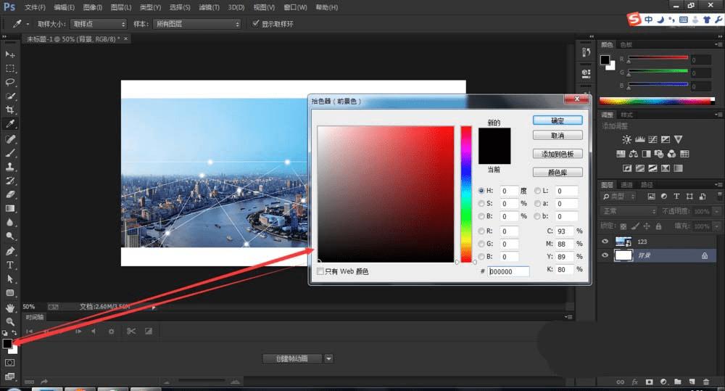This screenshot has height=391, width=725.
Task: Click the create new layer icon
Action: [692, 382]
